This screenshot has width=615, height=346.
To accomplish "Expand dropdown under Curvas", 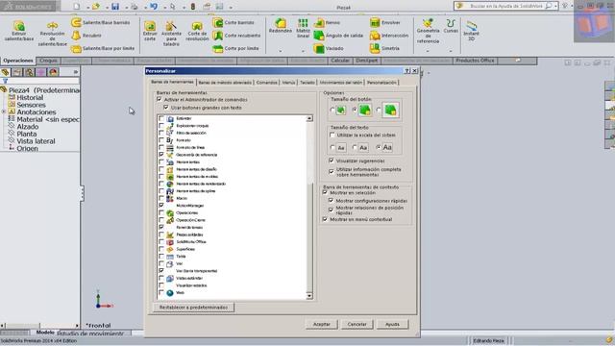I will click(x=451, y=51).
